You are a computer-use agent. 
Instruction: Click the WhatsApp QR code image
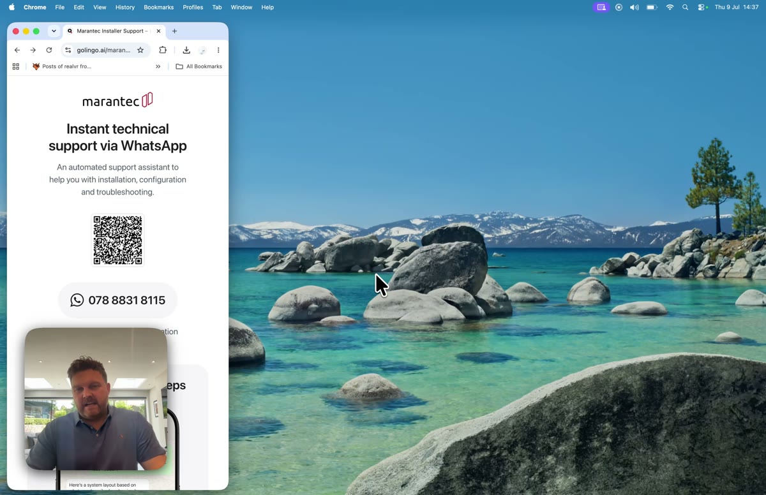[118, 240]
